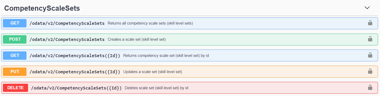Click the lock icon on PUT row
This screenshot has height=96, width=380.
[370, 71]
